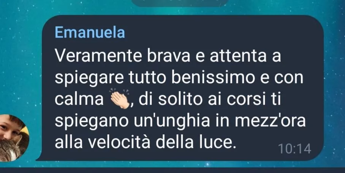Click the word 'attenta' in first line

coord(238,56)
